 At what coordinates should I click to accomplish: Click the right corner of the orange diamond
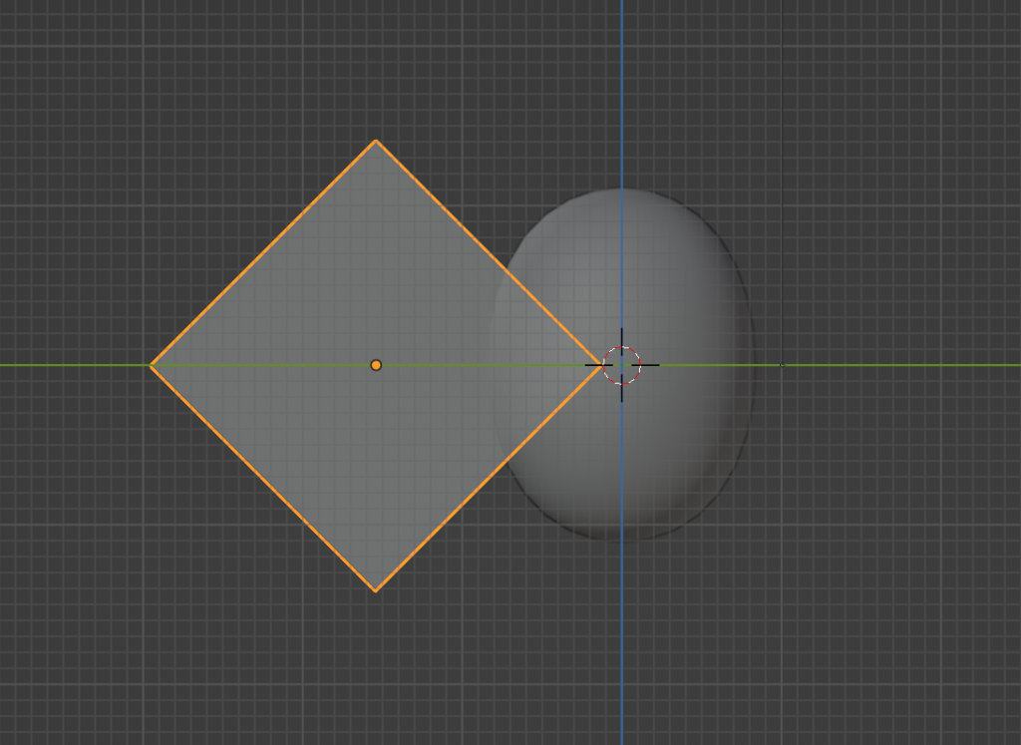tap(600, 365)
